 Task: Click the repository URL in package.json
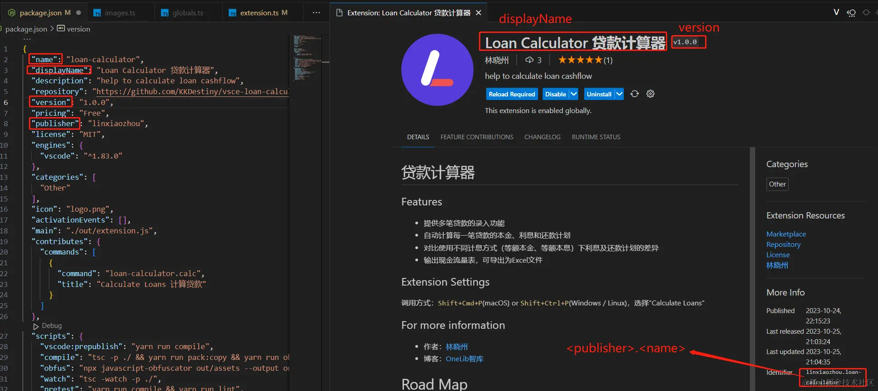click(x=193, y=91)
